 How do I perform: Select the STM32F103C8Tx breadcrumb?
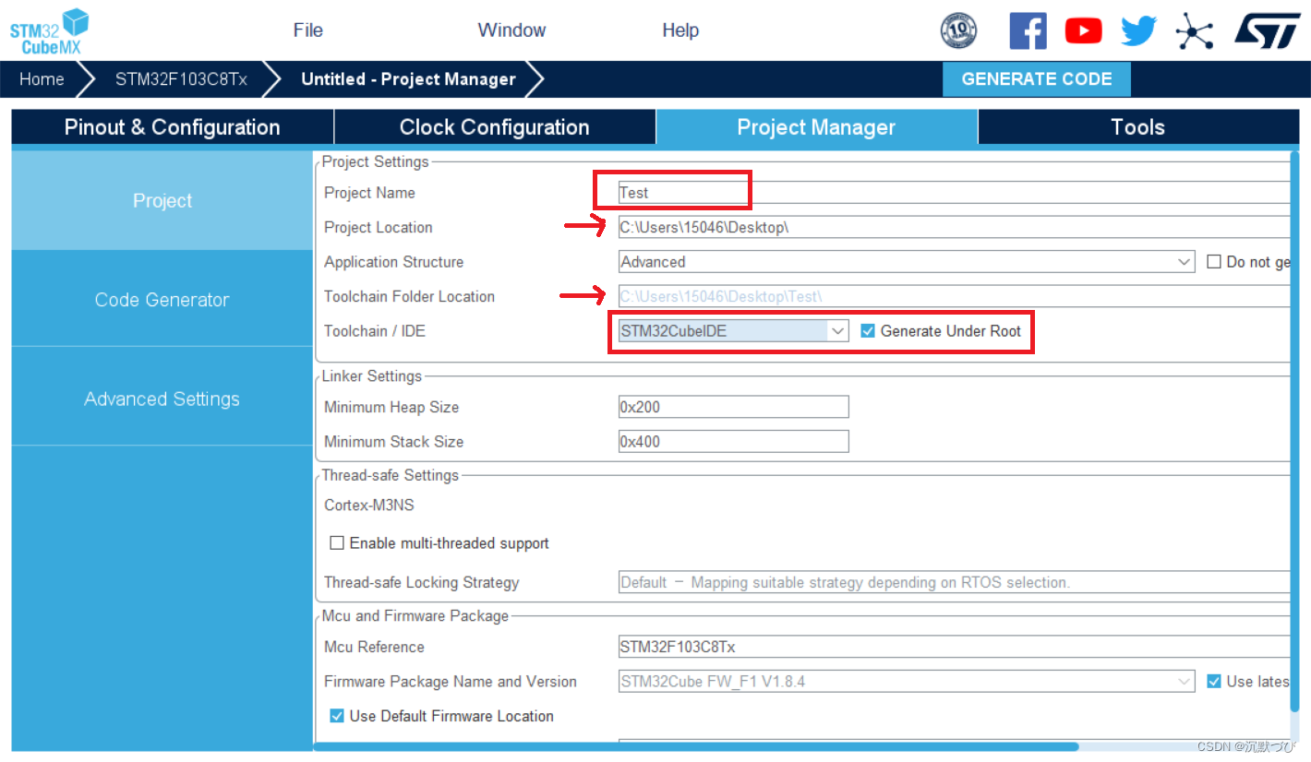click(181, 79)
